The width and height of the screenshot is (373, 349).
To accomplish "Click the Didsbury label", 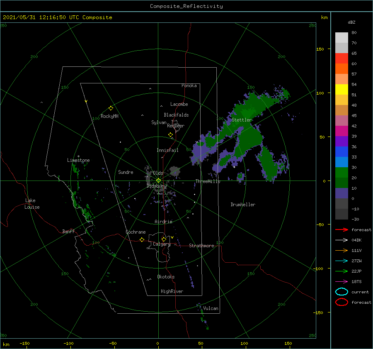I will pyautogui.click(x=157, y=186).
